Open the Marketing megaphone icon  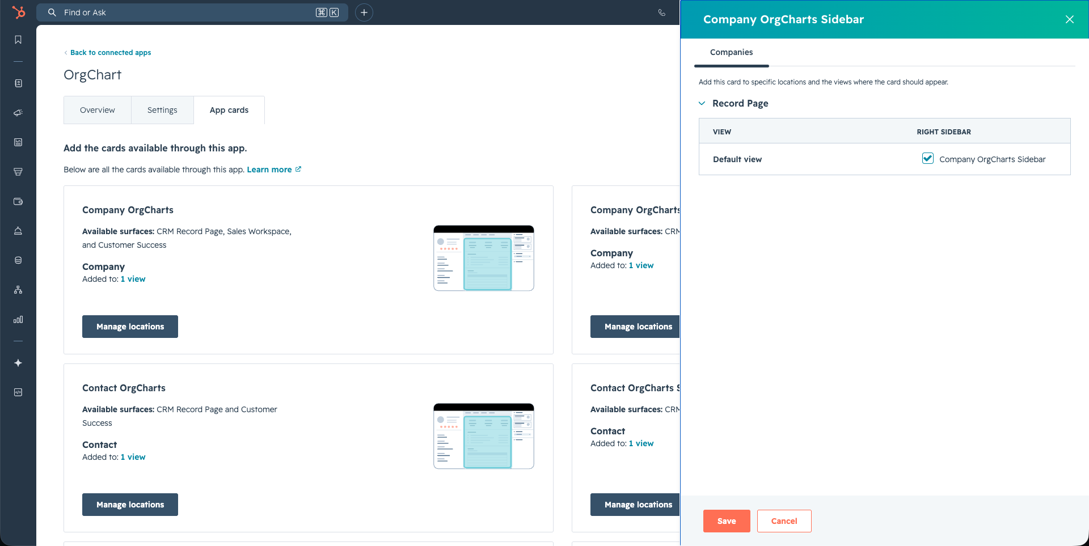(x=18, y=113)
